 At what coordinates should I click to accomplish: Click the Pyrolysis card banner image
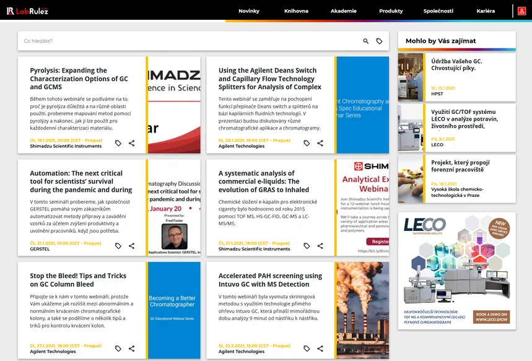click(x=175, y=105)
